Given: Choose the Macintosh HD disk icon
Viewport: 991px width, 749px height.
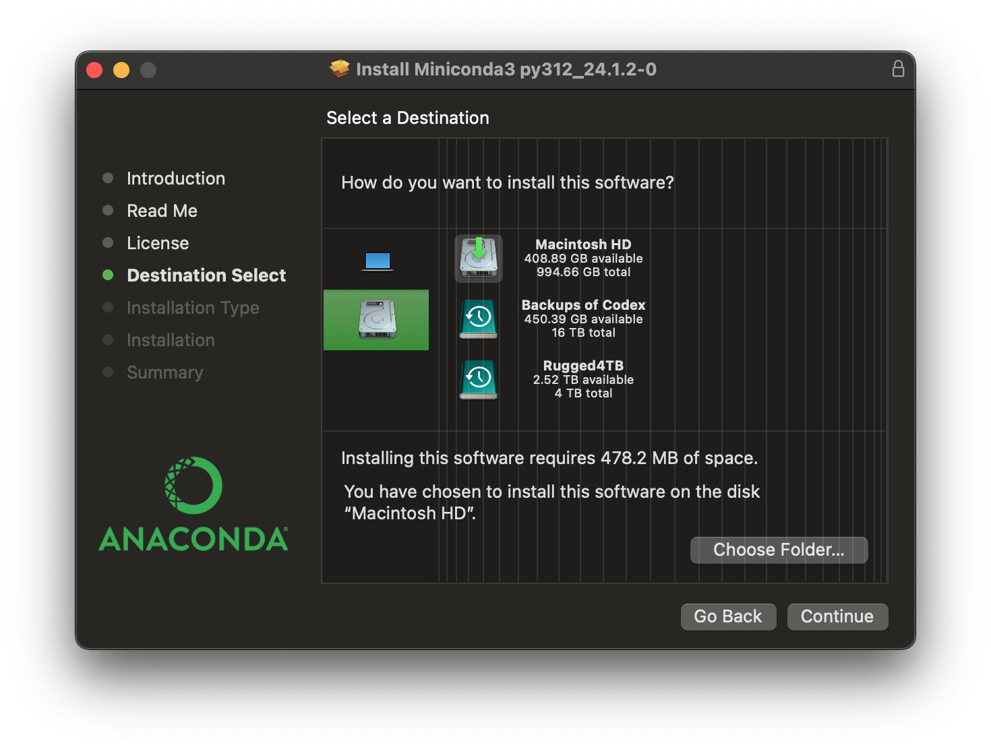Looking at the screenshot, I should (479, 259).
